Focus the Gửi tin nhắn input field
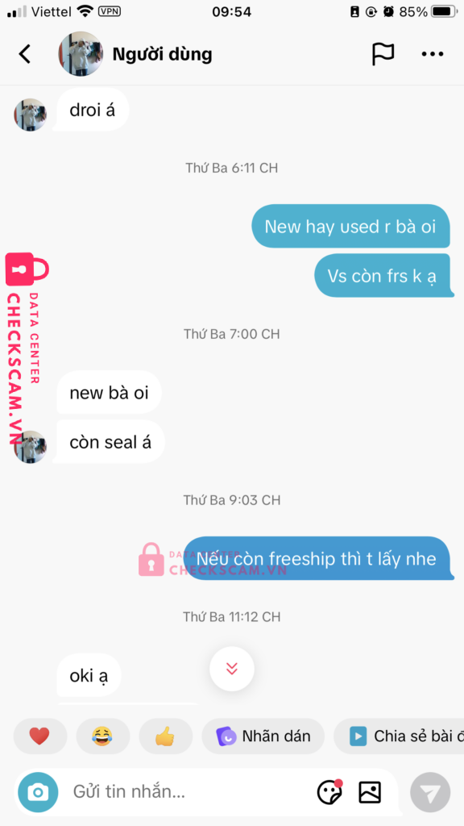This screenshot has width=464, height=826. pos(189,792)
